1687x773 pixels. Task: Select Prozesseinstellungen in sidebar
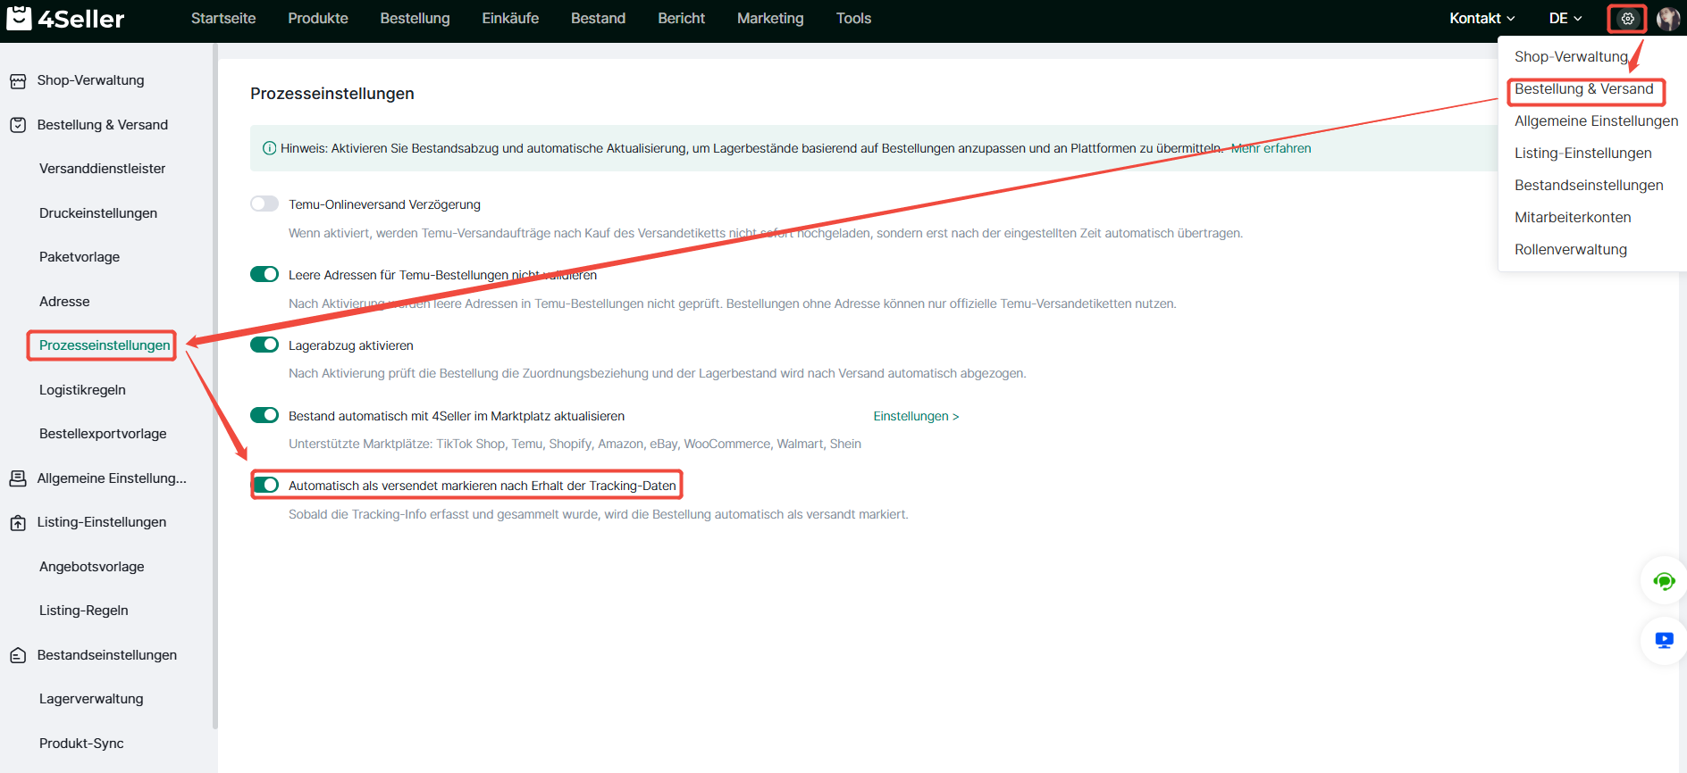(x=105, y=345)
